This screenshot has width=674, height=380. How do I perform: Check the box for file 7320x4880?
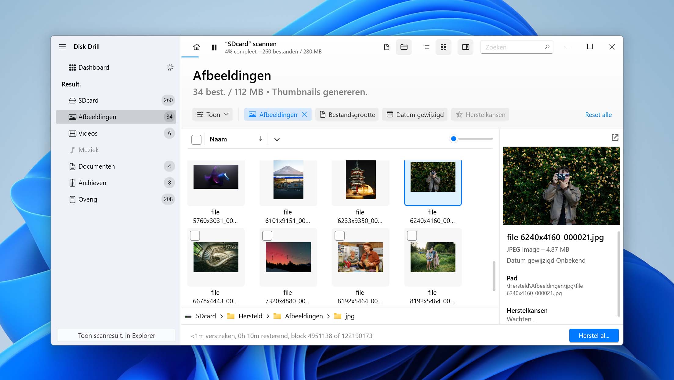pyautogui.click(x=267, y=236)
